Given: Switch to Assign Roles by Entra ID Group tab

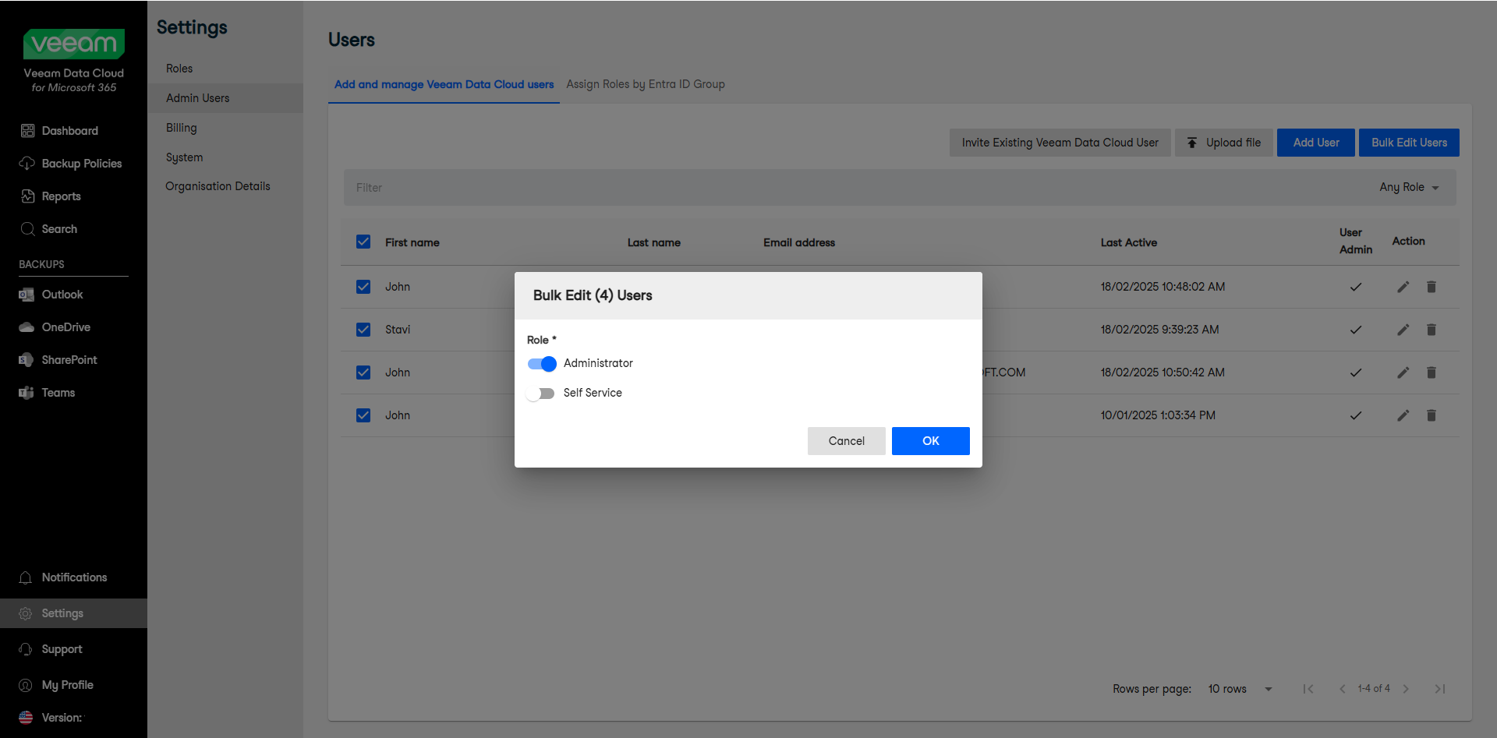Looking at the screenshot, I should point(646,84).
